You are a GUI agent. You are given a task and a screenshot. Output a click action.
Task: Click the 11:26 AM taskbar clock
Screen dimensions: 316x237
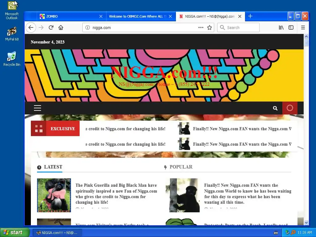tap(305, 232)
